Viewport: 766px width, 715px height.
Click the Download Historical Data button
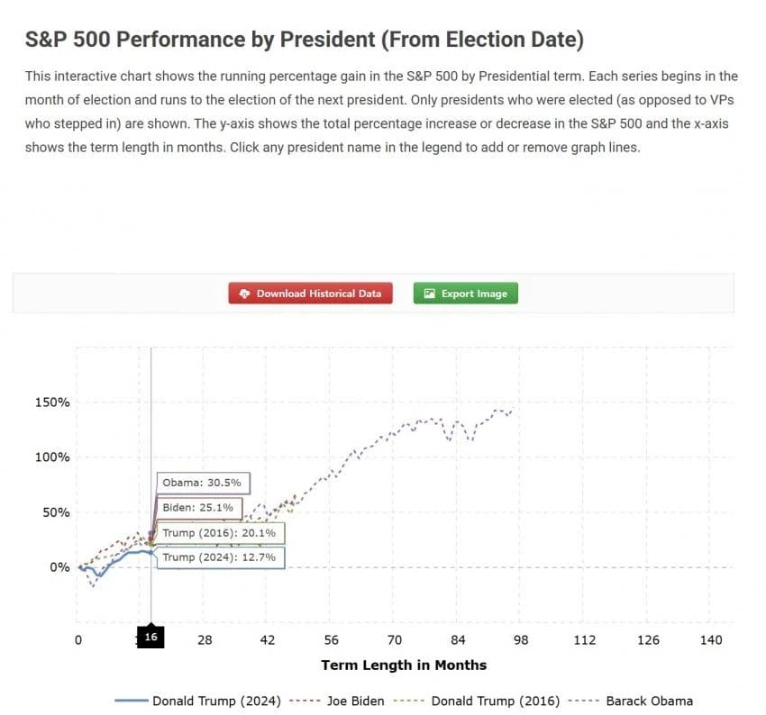[x=310, y=294]
